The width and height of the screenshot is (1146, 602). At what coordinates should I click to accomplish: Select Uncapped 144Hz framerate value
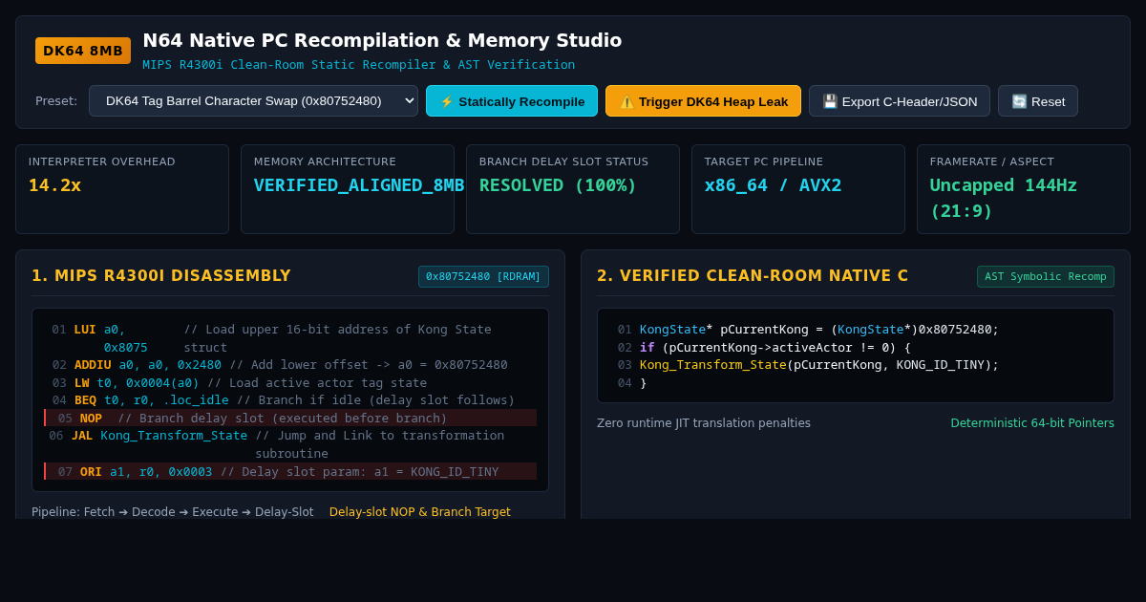pos(1004,198)
